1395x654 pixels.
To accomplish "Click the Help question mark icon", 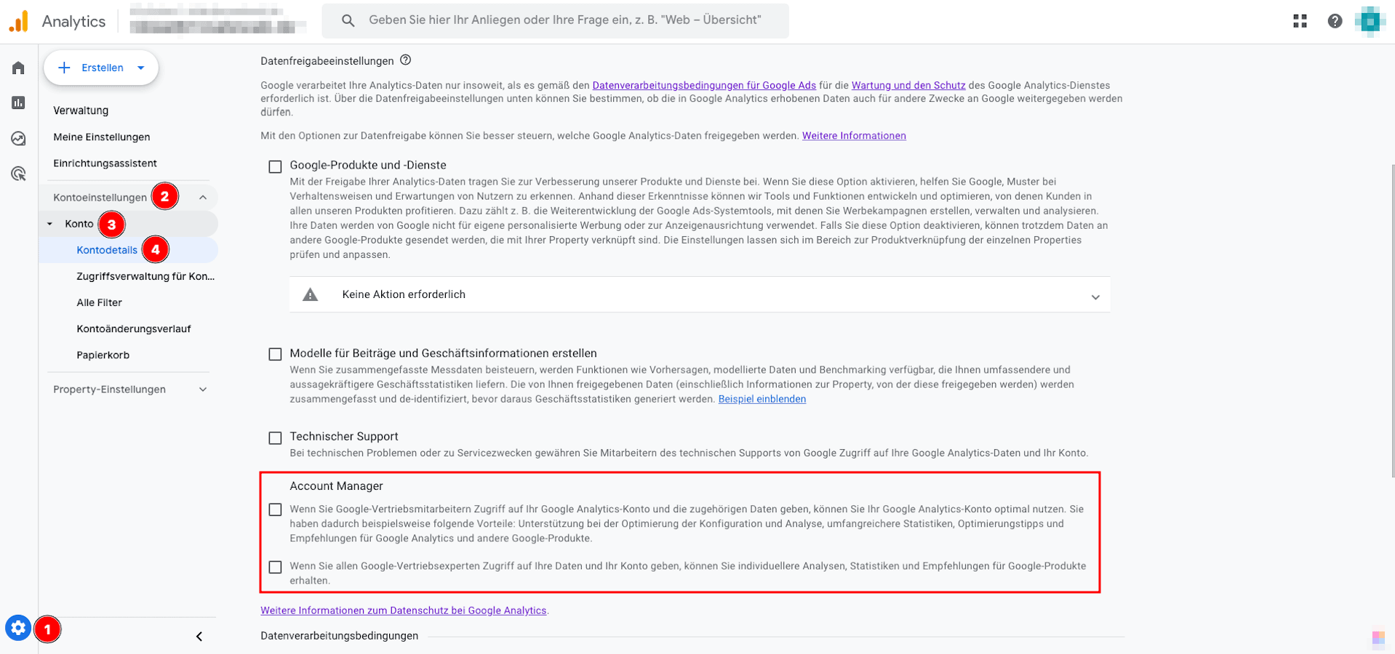I will pyautogui.click(x=1335, y=21).
